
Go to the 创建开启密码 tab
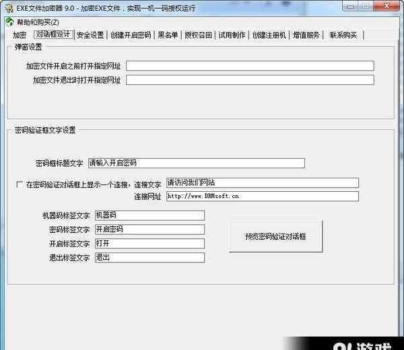tap(131, 35)
